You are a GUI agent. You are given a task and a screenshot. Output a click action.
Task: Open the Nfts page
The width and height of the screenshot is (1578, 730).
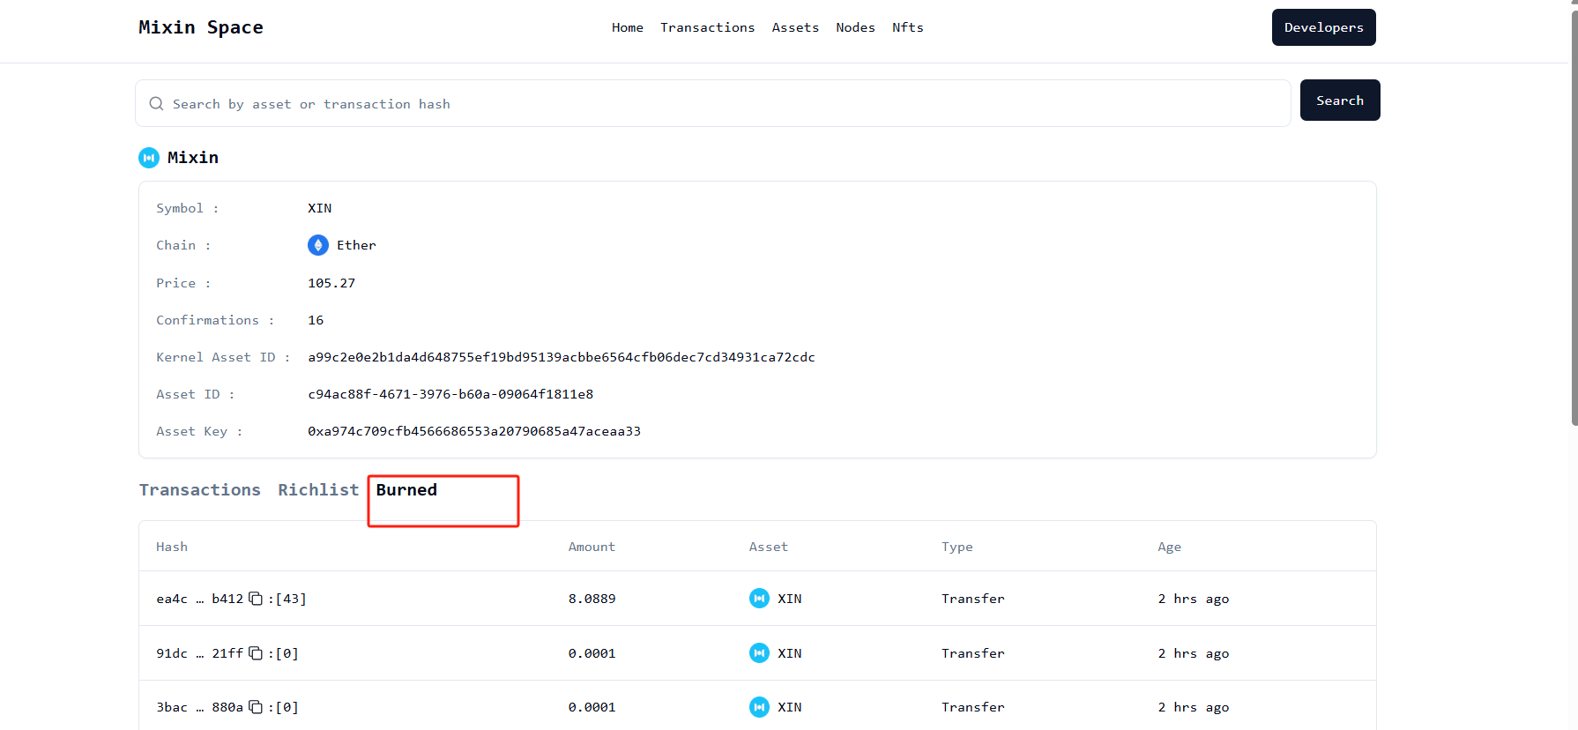[x=908, y=27]
